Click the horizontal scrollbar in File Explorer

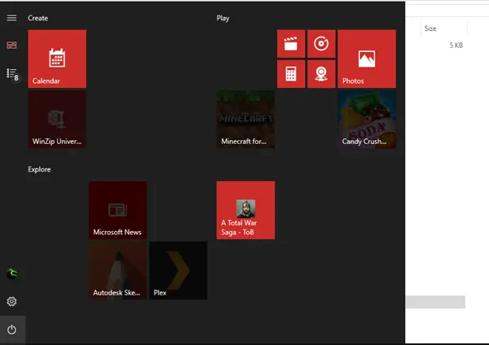tap(435, 302)
